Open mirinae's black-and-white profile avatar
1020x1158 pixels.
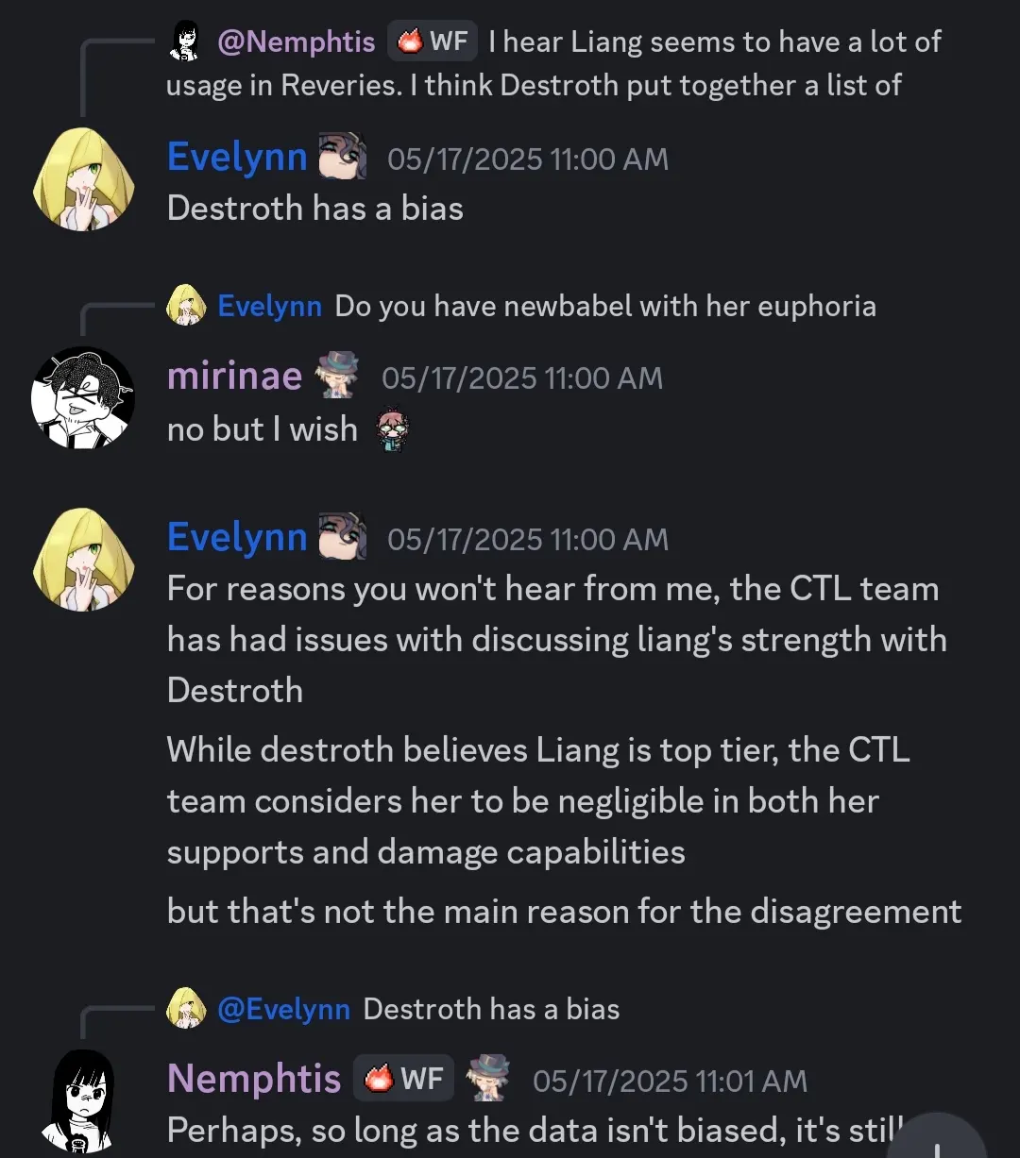point(83,399)
